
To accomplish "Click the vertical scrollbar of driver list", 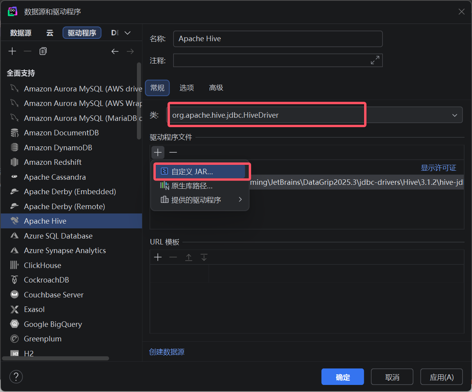I will point(139,101).
